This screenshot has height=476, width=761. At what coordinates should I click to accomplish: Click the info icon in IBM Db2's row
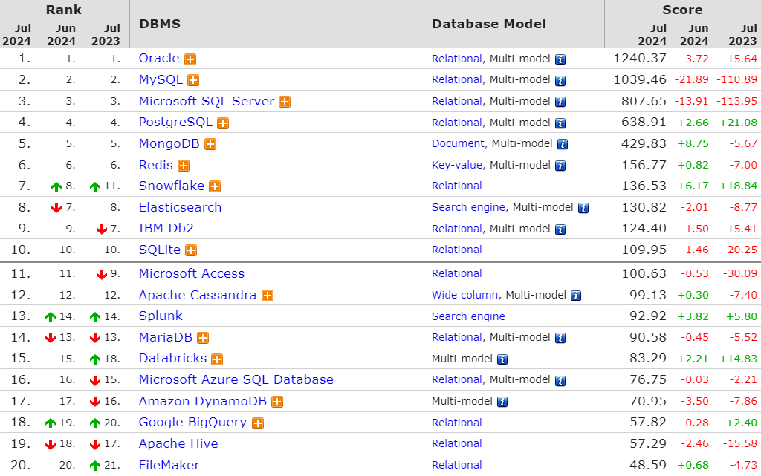click(x=560, y=229)
